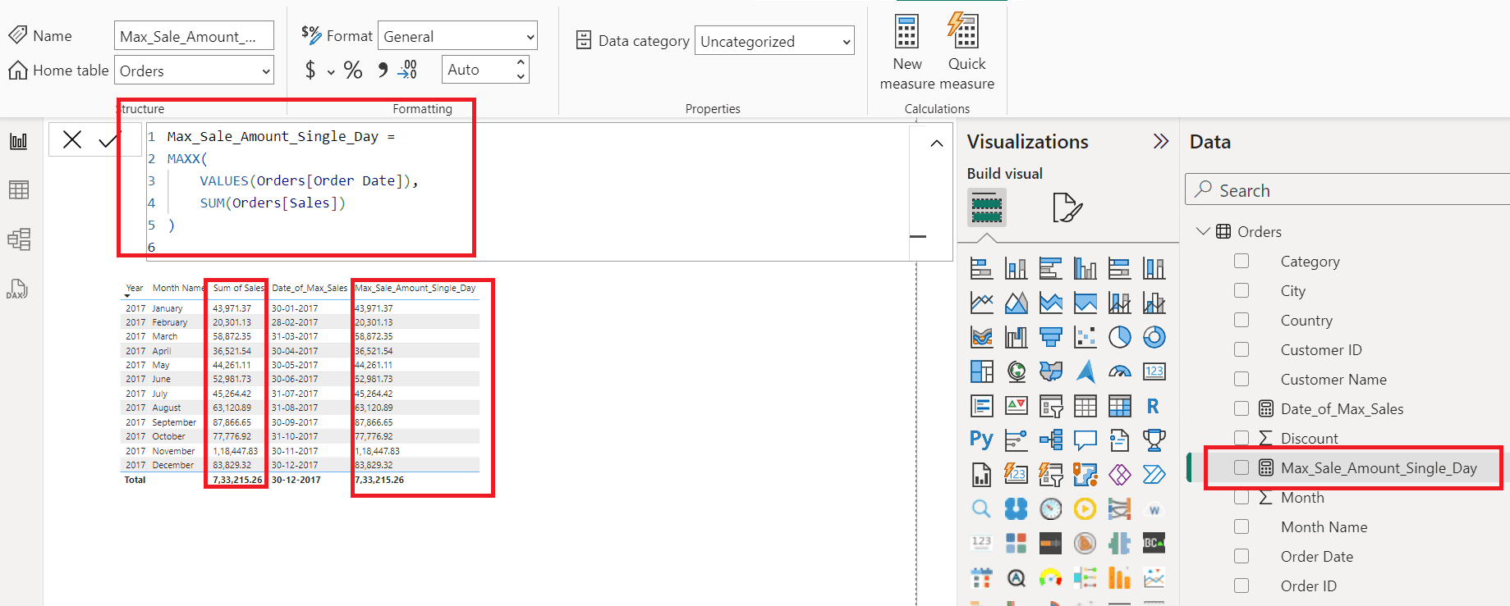
Task: Switch to Report view in left sidebar
Action: pos(18,142)
